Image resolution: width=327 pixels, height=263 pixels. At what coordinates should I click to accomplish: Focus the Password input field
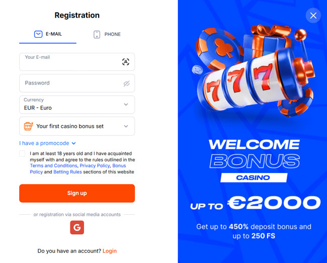click(x=77, y=83)
